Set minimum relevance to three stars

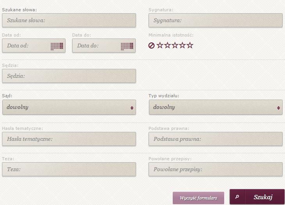[175, 45]
